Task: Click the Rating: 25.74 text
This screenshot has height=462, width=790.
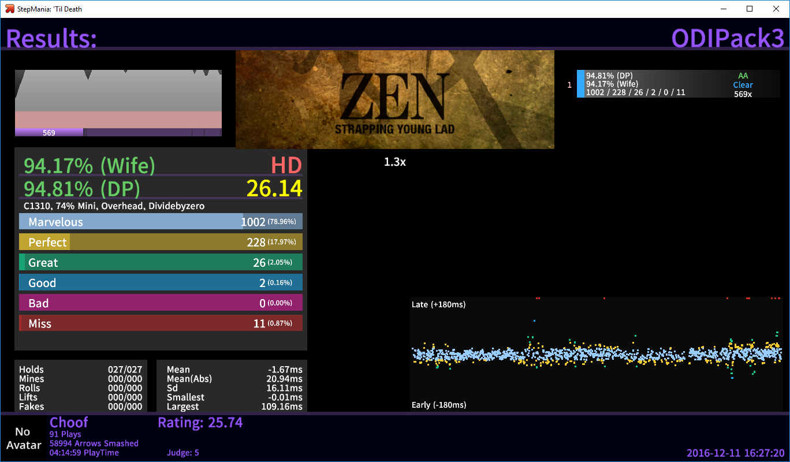Action: (200, 423)
